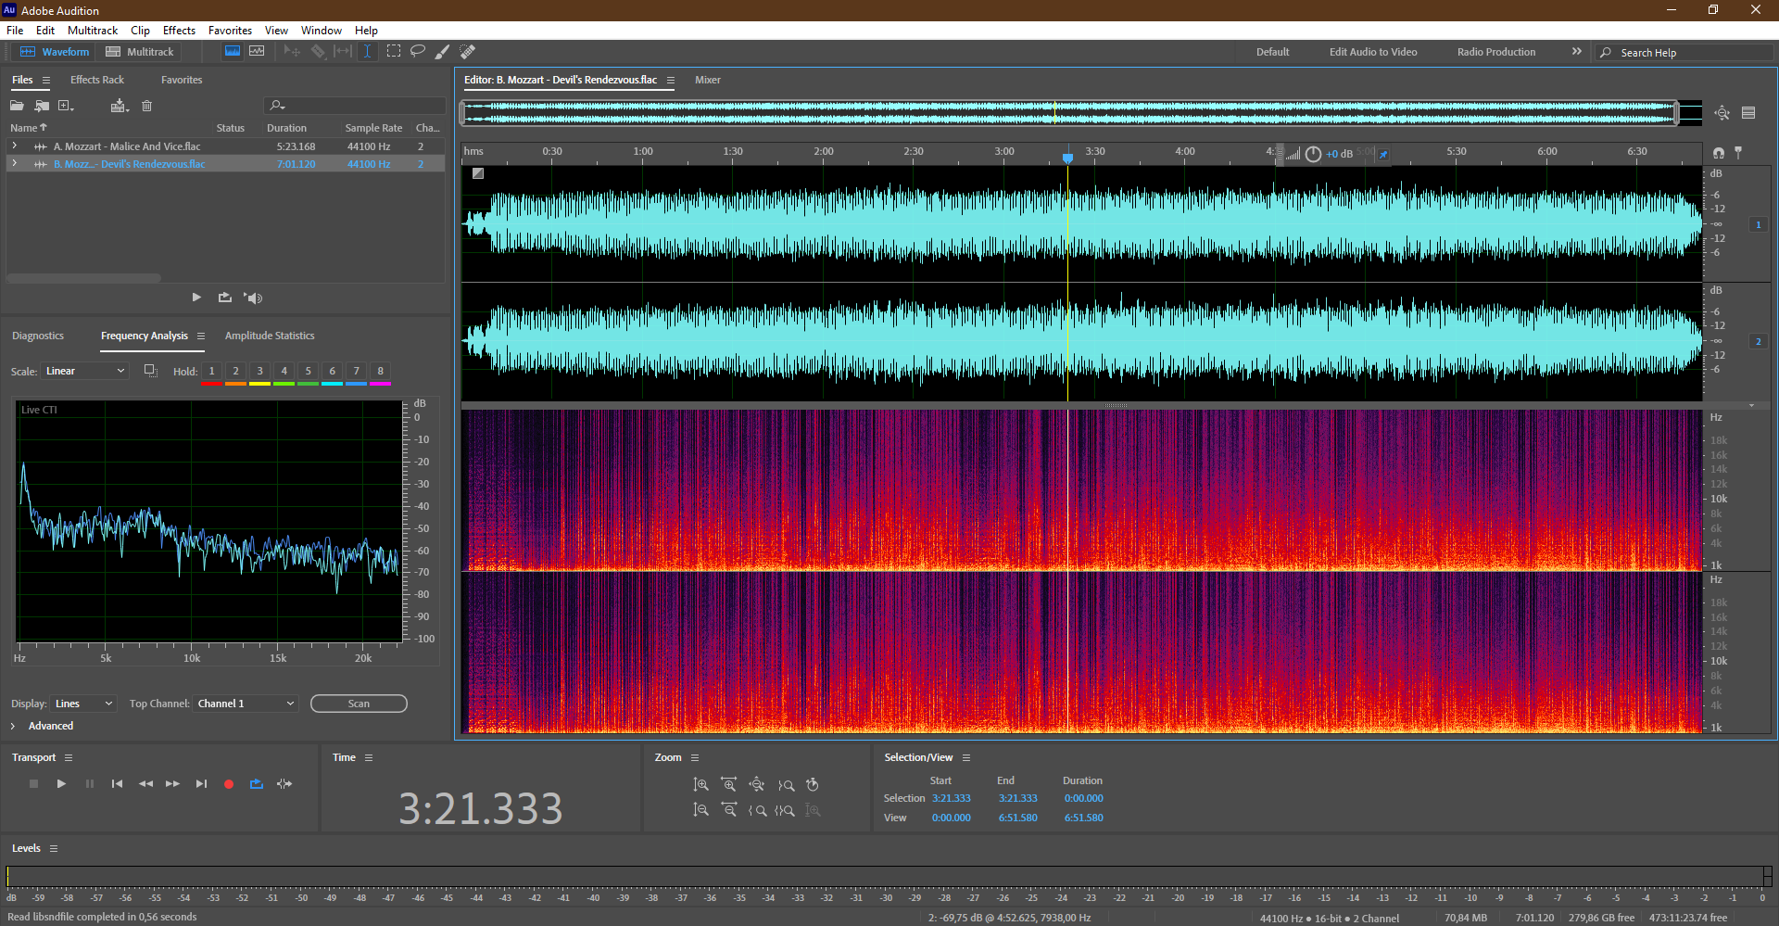The width and height of the screenshot is (1779, 926).
Task: Pin the HUD volume overlay
Action: point(1383,155)
